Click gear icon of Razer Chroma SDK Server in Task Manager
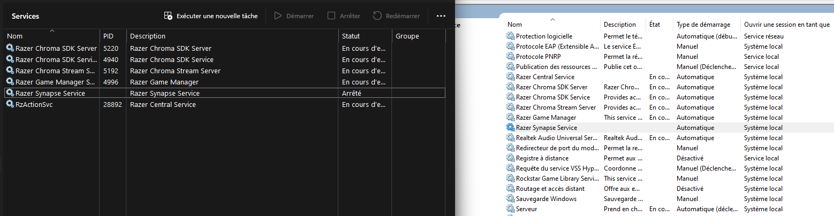 pyautogui.click(x=10, y=48)
